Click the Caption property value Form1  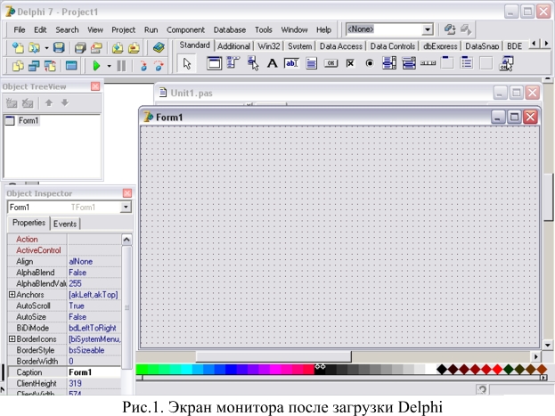[94, 372]
